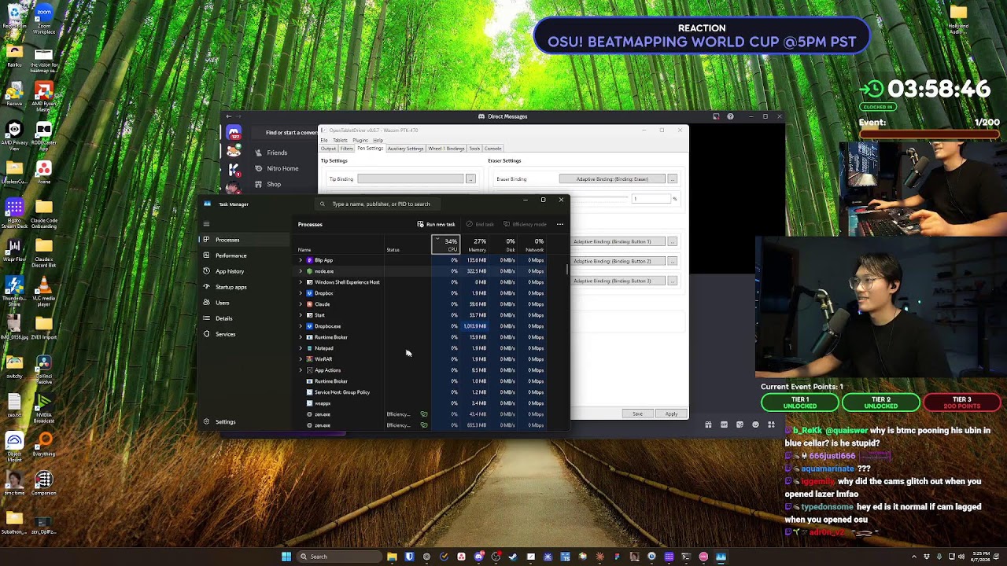Open Task Manager Settings

click(244, 422)
